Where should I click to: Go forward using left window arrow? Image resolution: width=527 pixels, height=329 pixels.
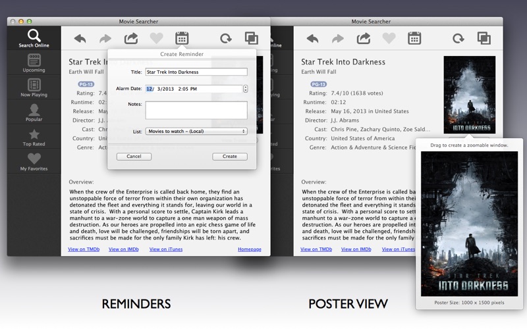click(105, 39)
